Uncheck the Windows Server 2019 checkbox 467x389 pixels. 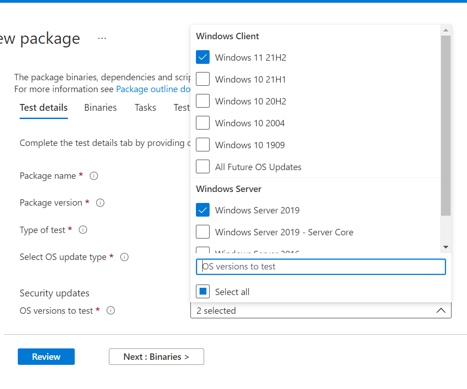pos(203,210)
